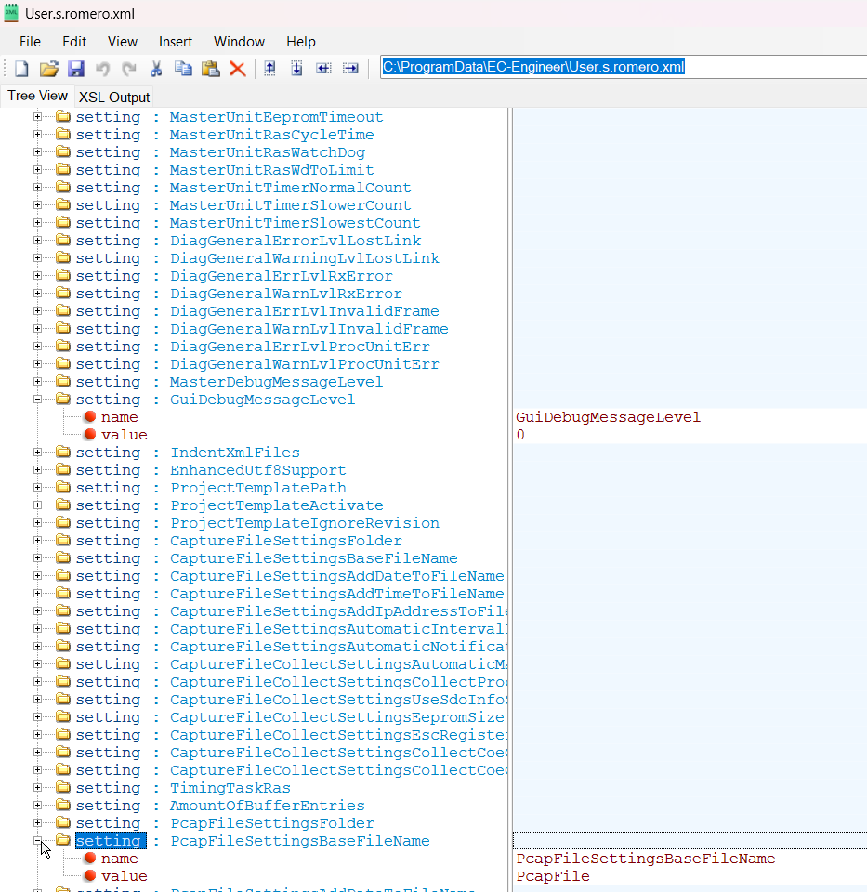Click the Paste clipboard icon
Image resolution: width=867 pixels, height=892 pixels.
pyautogui.click(x=210, y=69)
